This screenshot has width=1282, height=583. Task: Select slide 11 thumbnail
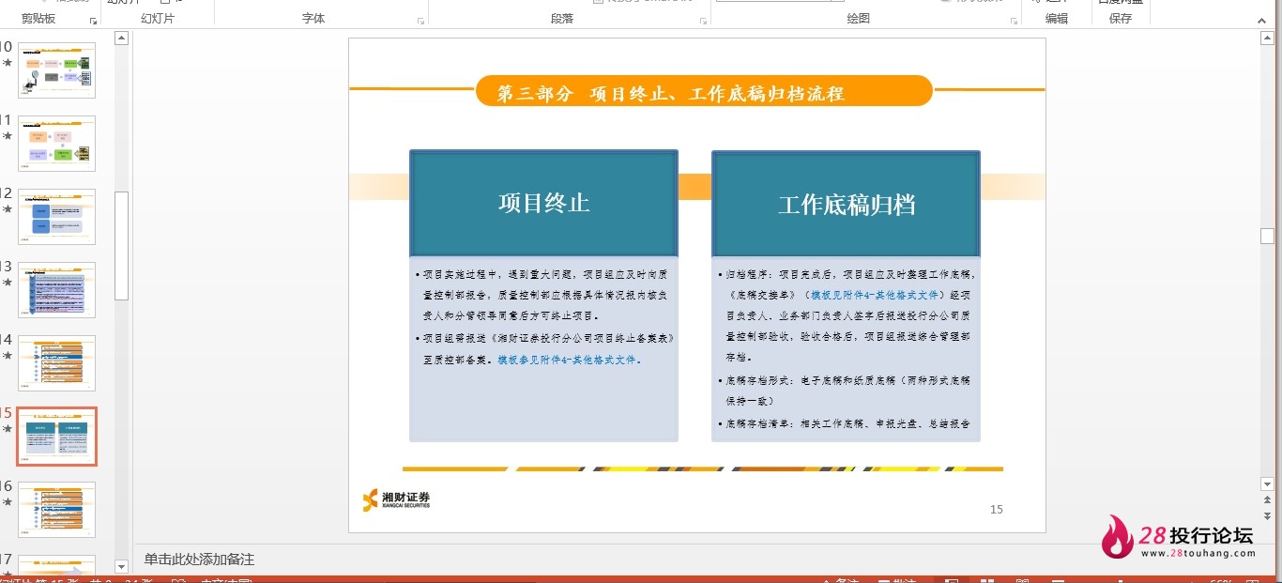click(56, 144)
